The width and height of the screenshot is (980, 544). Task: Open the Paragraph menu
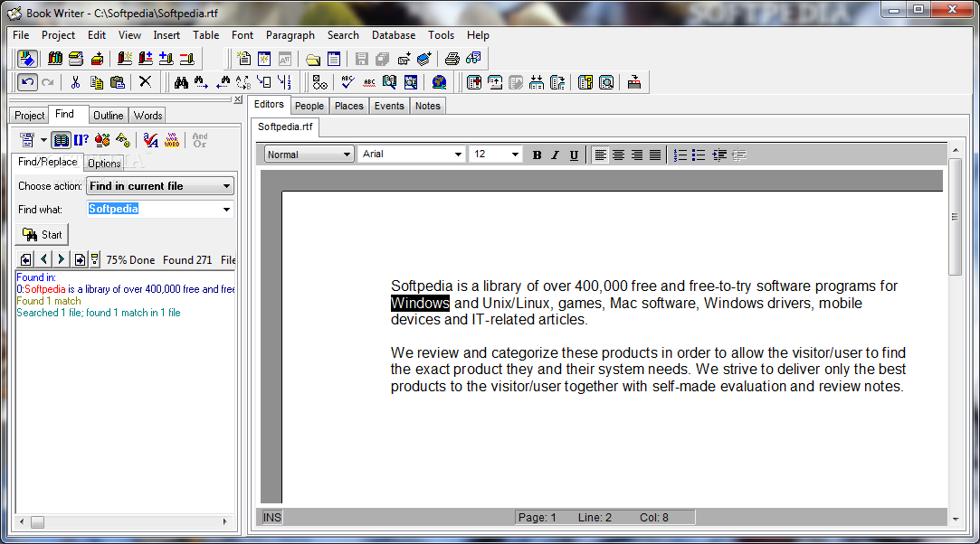point(290,35)
